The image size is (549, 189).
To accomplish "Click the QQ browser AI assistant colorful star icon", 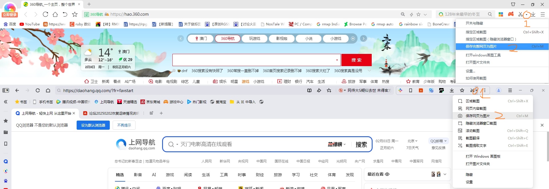I will pyautogui.click(x=400, y=90).
